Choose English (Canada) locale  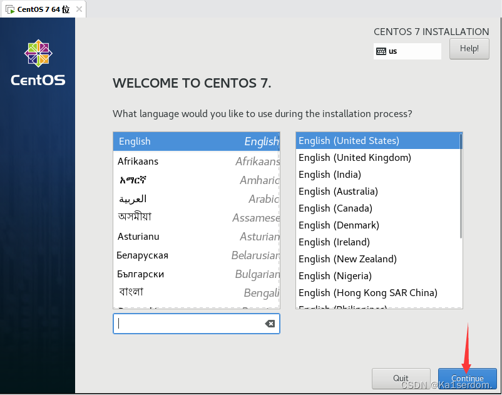[x=378, y=208]
